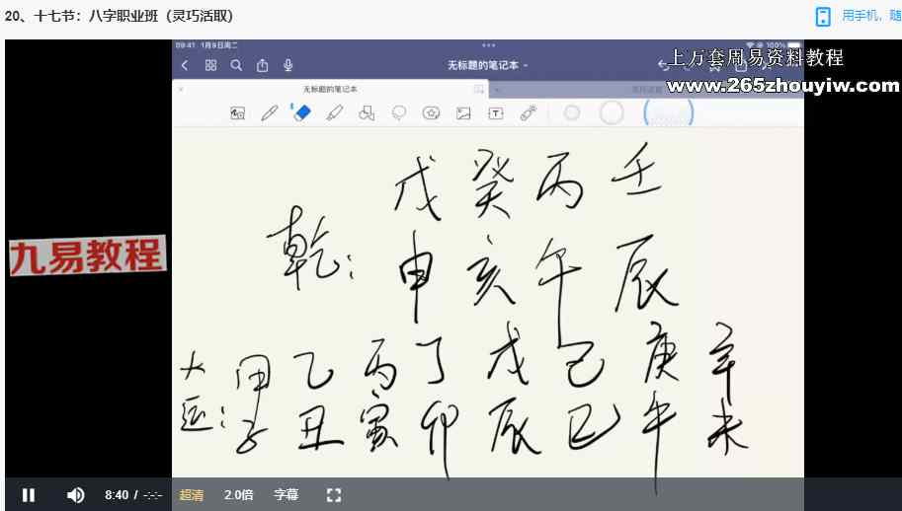This screenshot has height=511, width=902.
Task: Click the microphone recording icon
Action: (x=287, y=65)
